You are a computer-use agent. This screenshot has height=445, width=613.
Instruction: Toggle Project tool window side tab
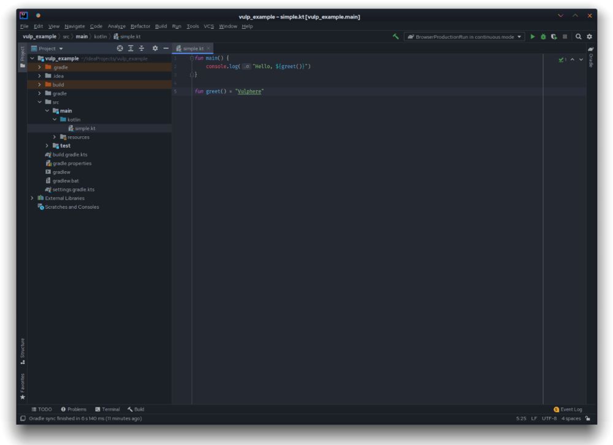[x=22, y=56]
